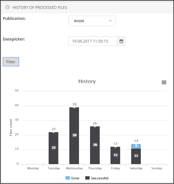This screenshot has height=184, width=174.
Task: Select the Wednesday bar showing 39
Action: click(x=74, y=136)
